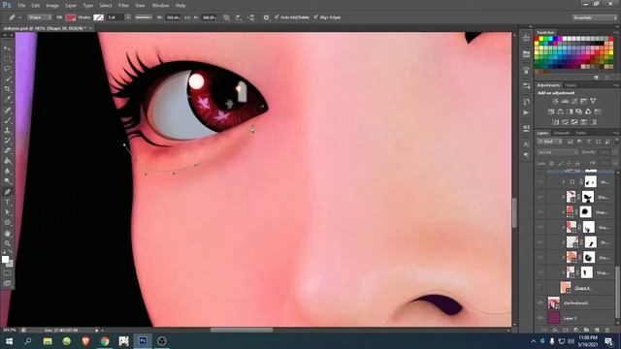Select the Eyedropper tool
The width and height of the screenshot is (621, 349).
coord(7,99)
